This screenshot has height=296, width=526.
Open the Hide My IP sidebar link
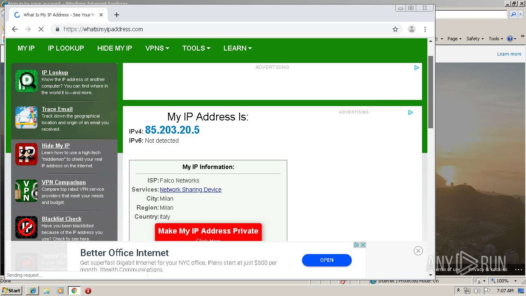(x=56, y=146)
